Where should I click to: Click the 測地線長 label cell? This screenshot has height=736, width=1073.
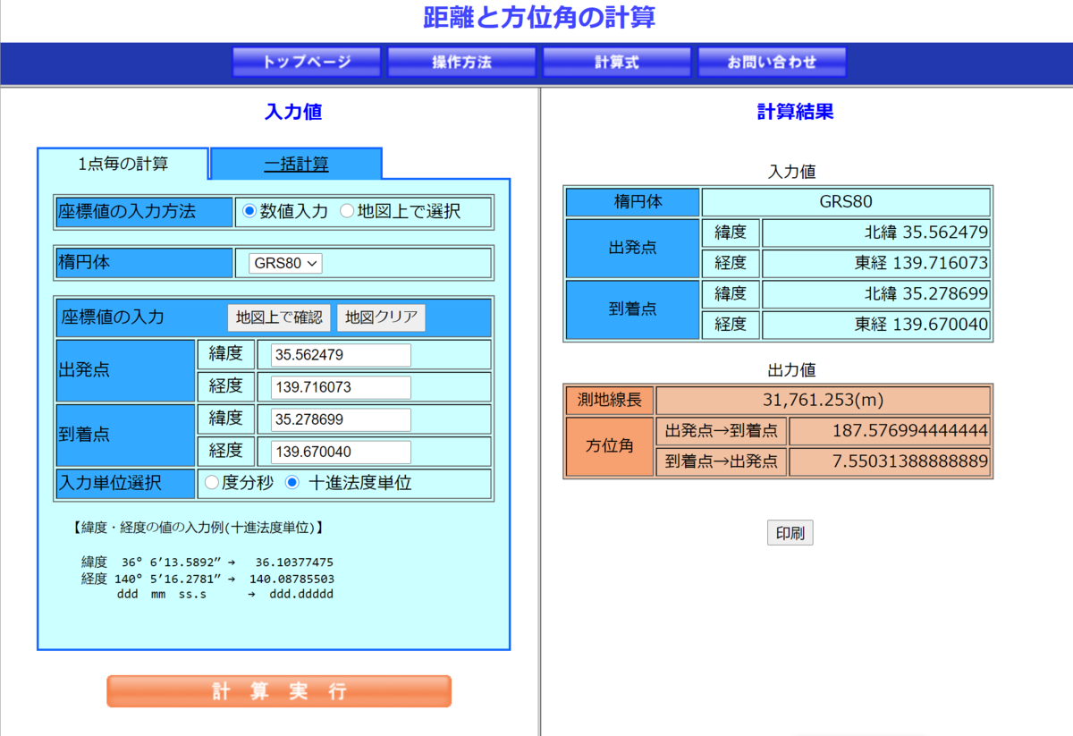click(x=610, y=401)
